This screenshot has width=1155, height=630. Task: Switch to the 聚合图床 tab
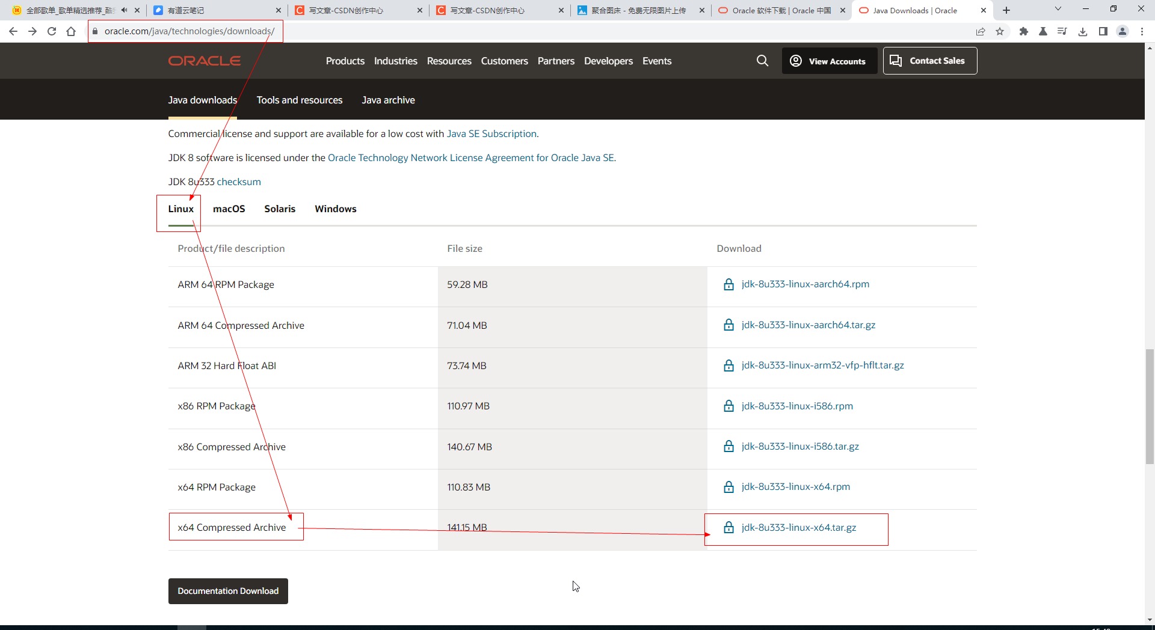pyautogui.click(x=641, y=10)
